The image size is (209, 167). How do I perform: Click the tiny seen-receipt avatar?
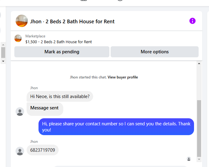point(189,159)
